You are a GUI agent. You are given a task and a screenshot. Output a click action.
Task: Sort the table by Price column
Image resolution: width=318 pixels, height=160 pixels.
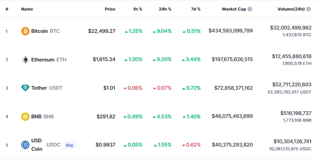110,9
